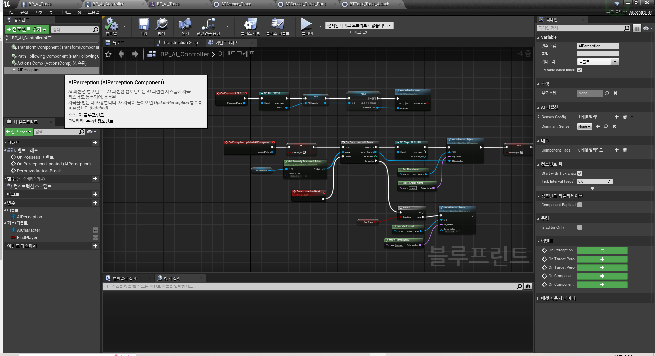This screenshot has height=356, width=655.
Task: Add a new function with plus icon
Action: point(95,179)
